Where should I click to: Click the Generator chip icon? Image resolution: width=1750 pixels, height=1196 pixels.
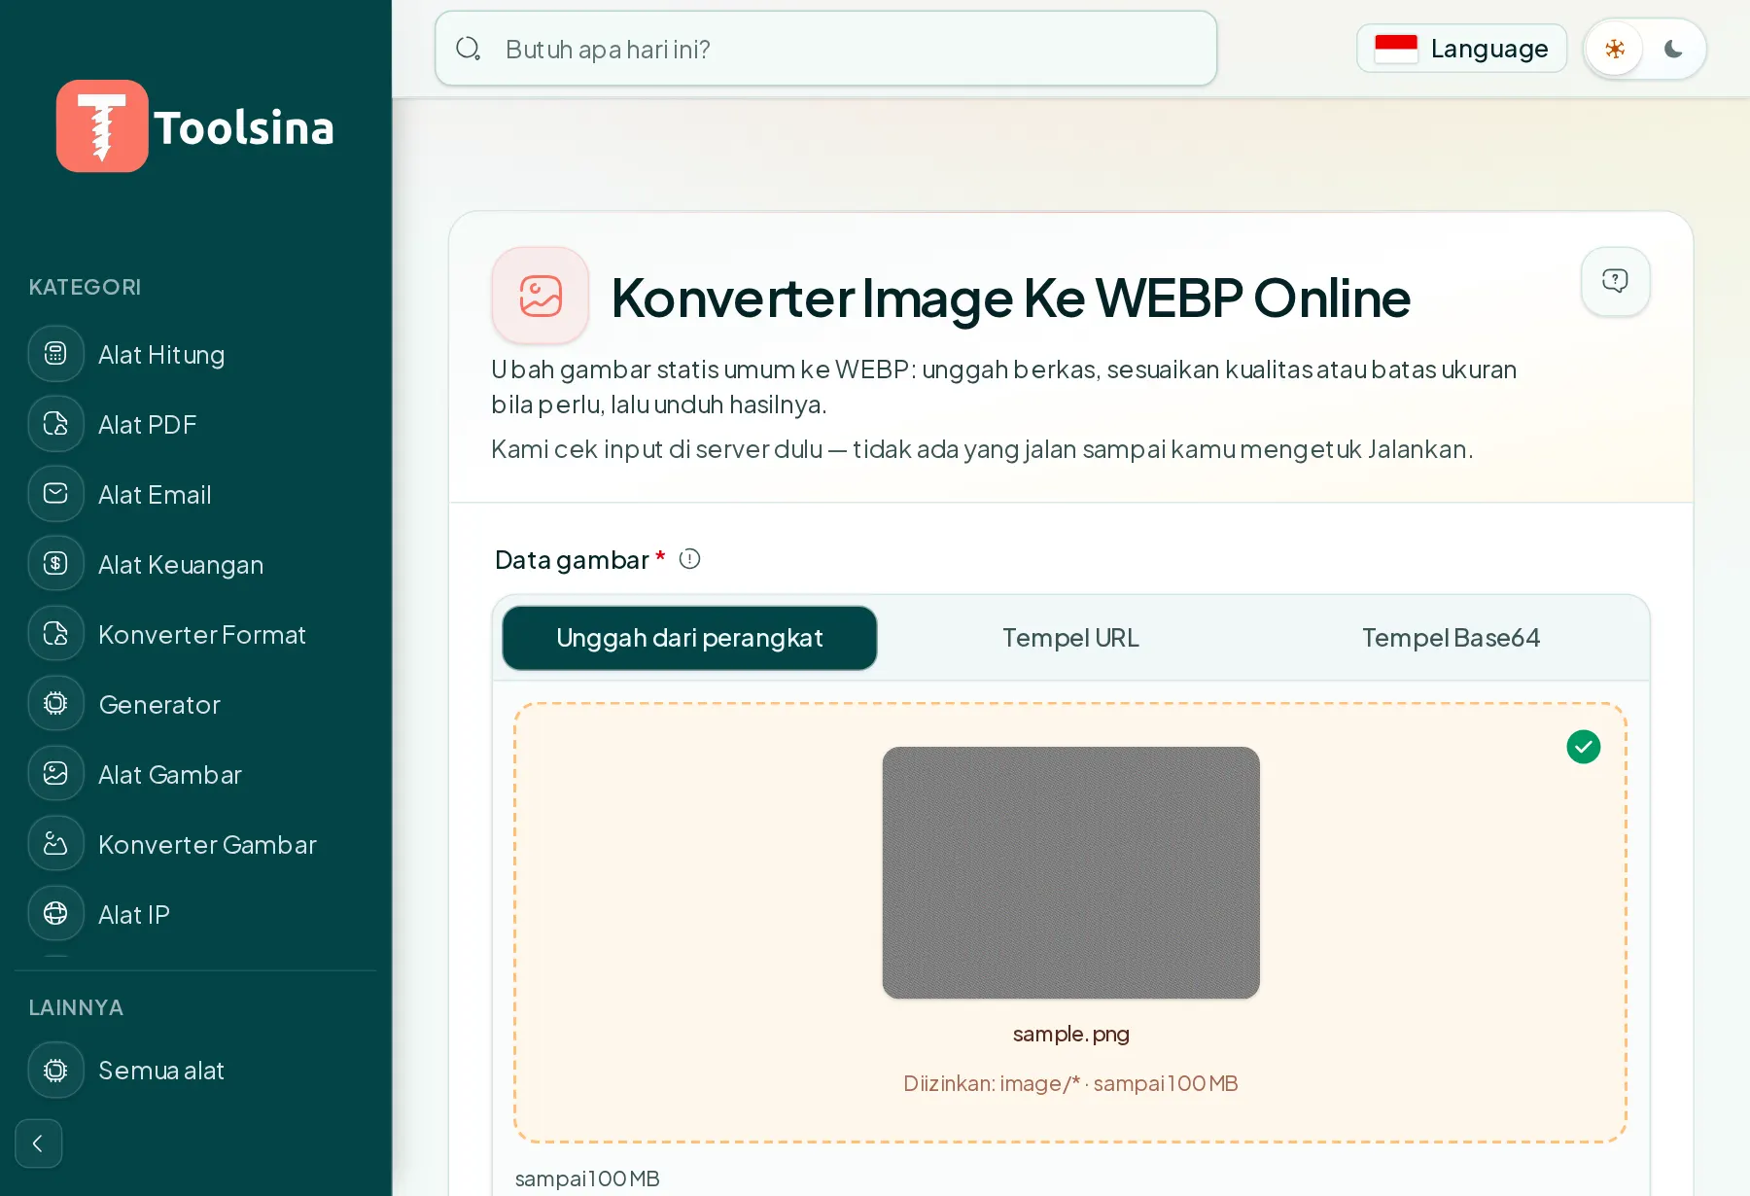pyautogui.click(x=55, y=704)
